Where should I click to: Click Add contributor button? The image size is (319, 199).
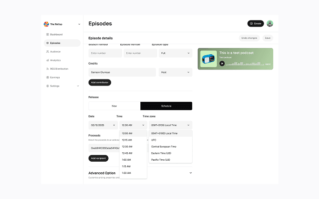pos(100,83)
